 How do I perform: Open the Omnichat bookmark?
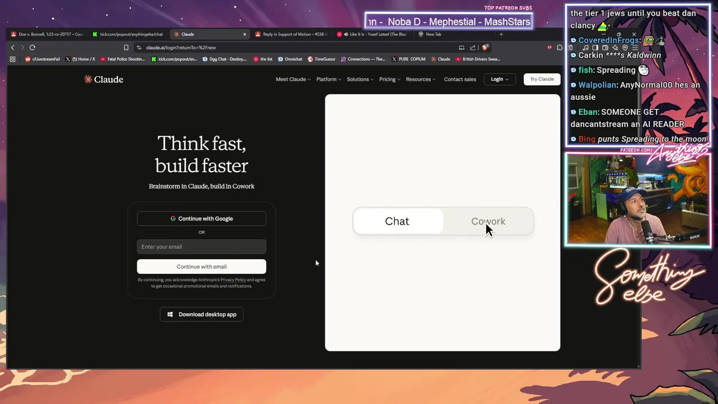tap(290, 59)
